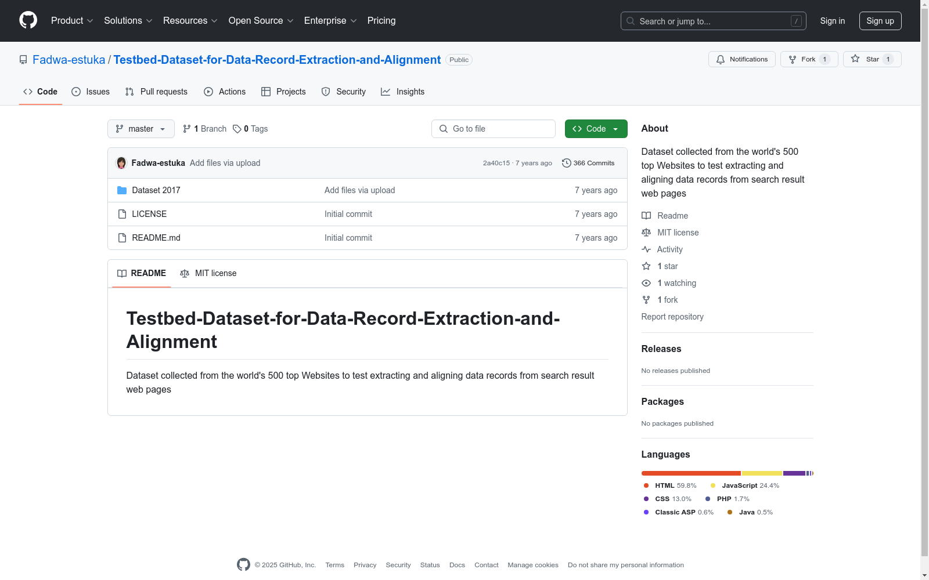
Task: Click the magnifier icon in Go to file
Action: [x=444, y=129]
